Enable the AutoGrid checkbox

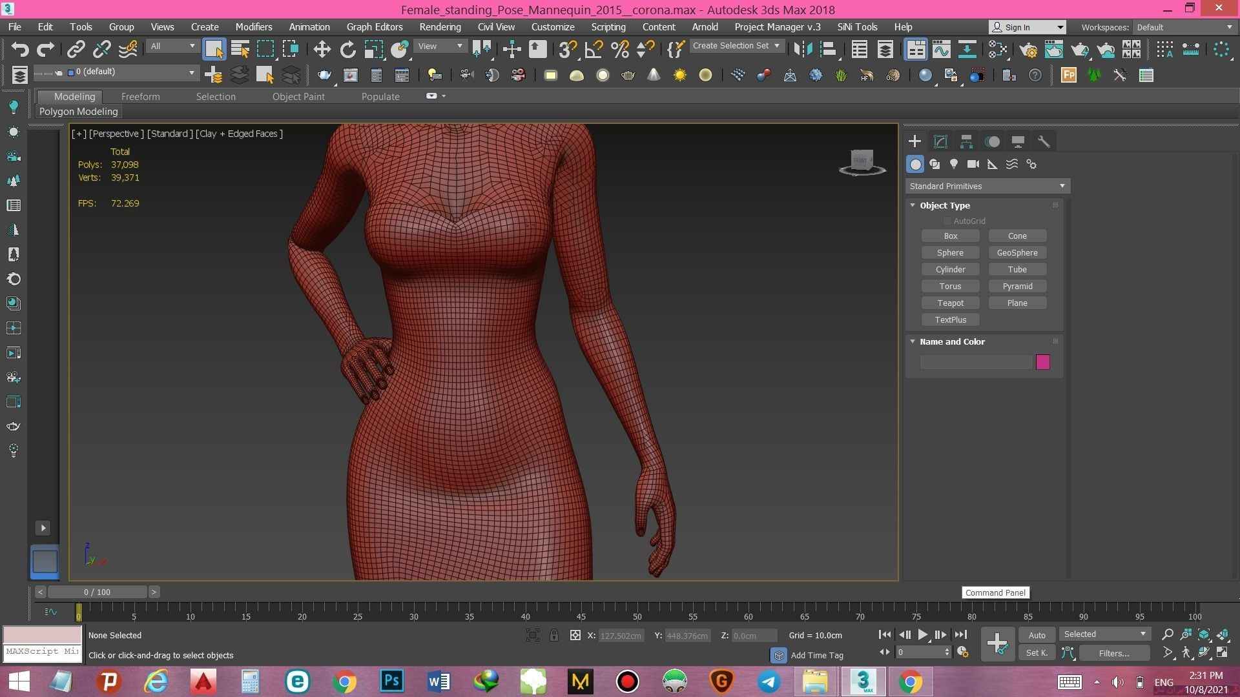947,221
